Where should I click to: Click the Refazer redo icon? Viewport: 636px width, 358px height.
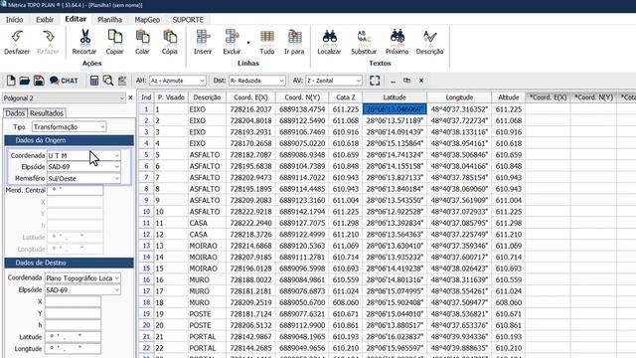pyautogui.click(x=48, y=37)
